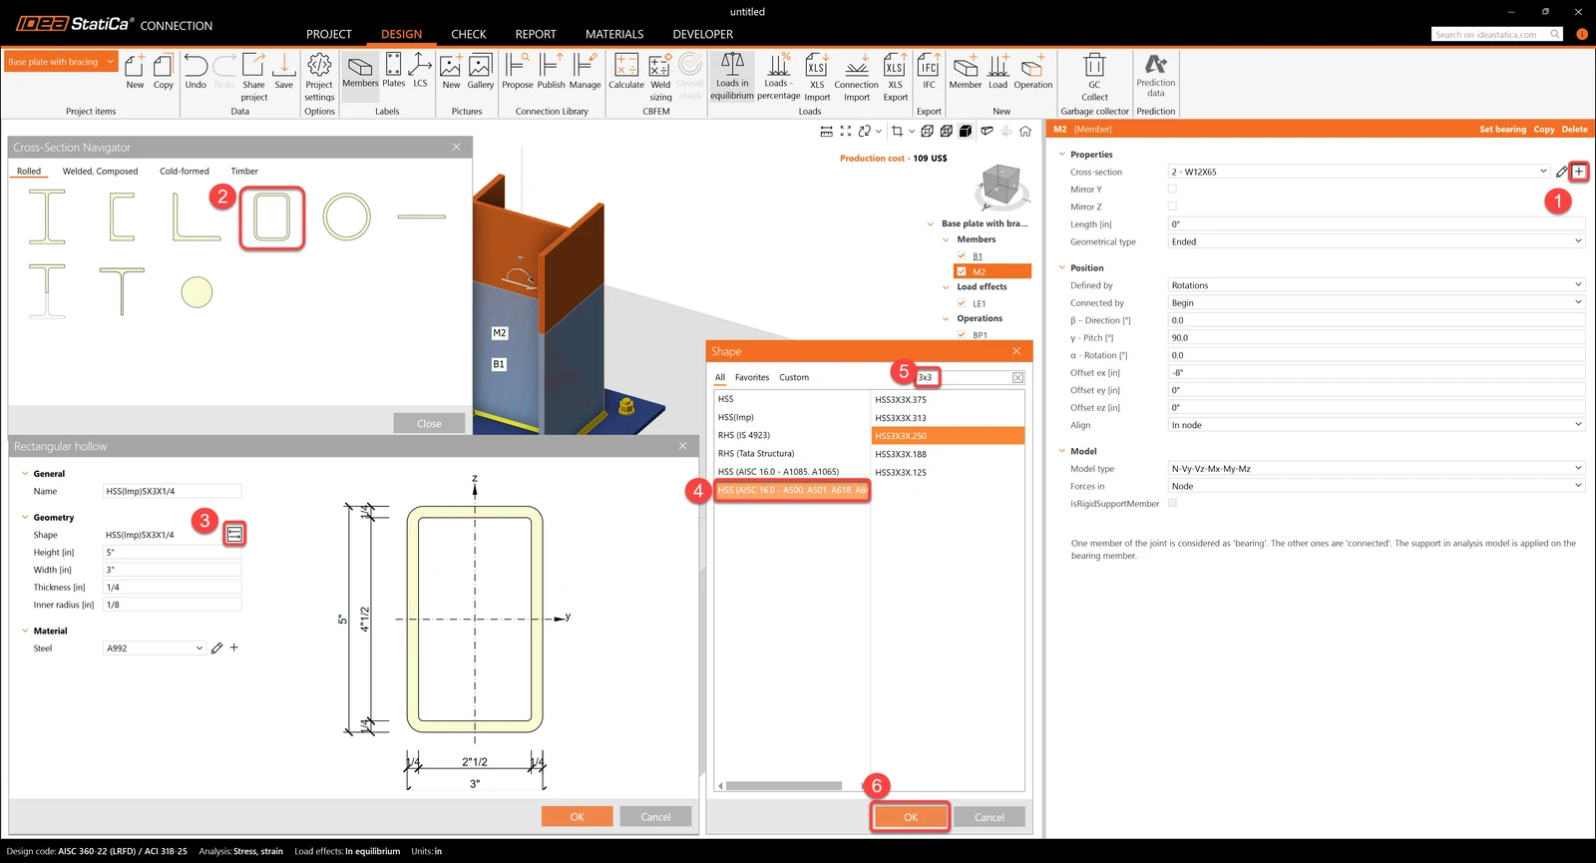Click home view icon in 3D toolbar
This screenshot has width=1596, height=863.
(x=1025, y=131)
